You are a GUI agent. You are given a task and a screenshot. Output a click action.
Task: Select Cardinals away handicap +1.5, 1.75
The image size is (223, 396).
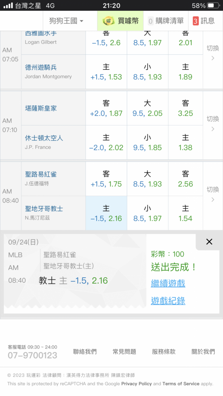pyautogui.click(x=106, y=179)
